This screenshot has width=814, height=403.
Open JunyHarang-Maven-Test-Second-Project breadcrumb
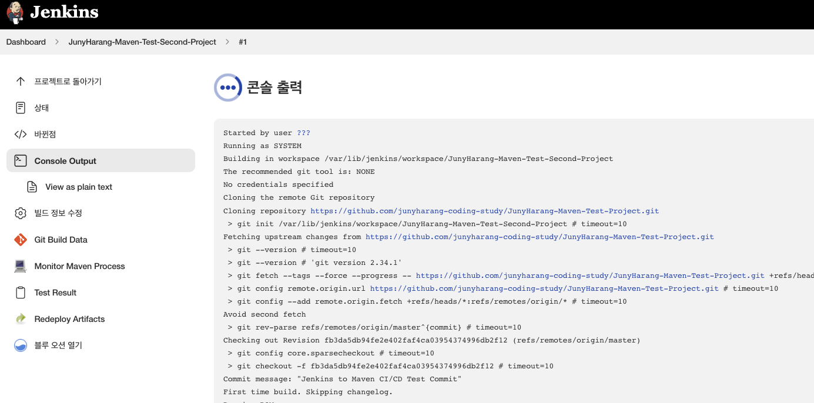point(142,42)
